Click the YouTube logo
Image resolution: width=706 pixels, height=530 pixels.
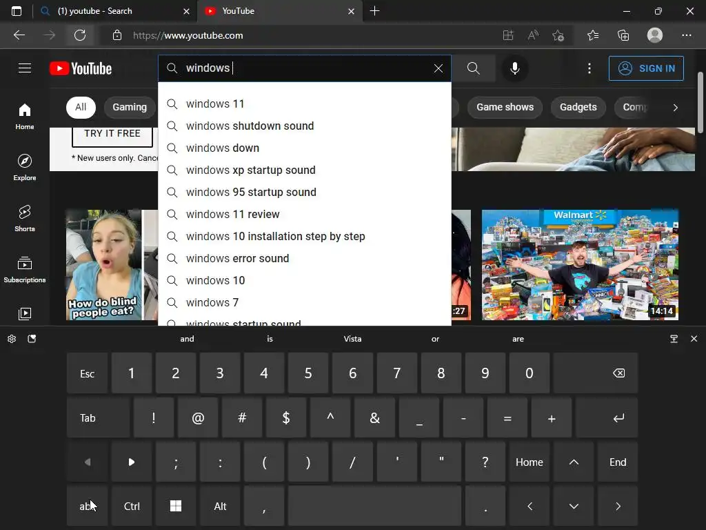(x=81, y=68)
